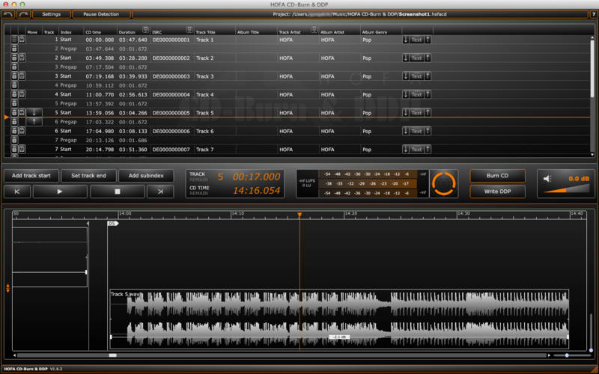599x374 pixels.
Task: Click the vertical arrows left of waveform
Action: click(7, 288)
